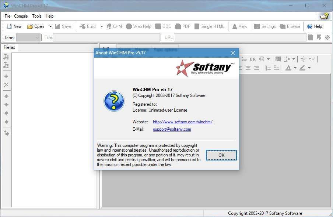Click the Move left arrow icon
The image size is (333, 217).
coord(6,113)
